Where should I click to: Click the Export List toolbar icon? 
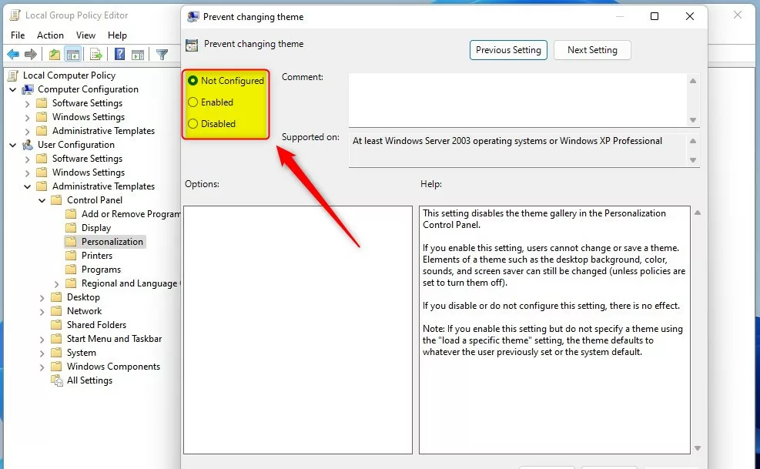click(96, 55)
